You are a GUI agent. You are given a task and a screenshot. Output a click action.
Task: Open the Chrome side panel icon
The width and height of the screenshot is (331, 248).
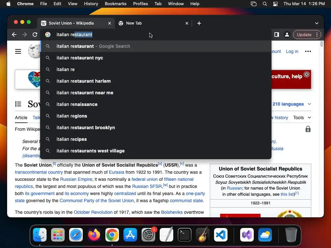pyautogui.click(x=277, y=35)
